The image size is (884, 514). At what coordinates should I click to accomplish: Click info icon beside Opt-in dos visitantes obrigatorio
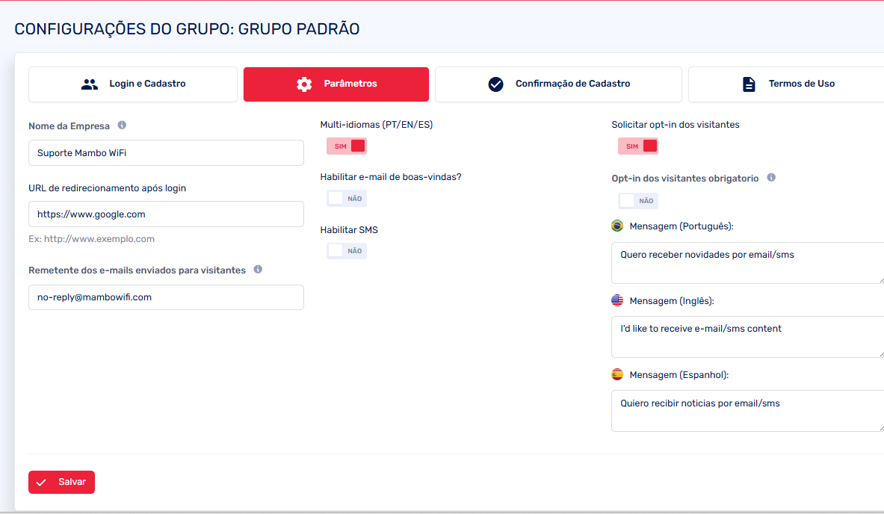(x=771, y=178)
